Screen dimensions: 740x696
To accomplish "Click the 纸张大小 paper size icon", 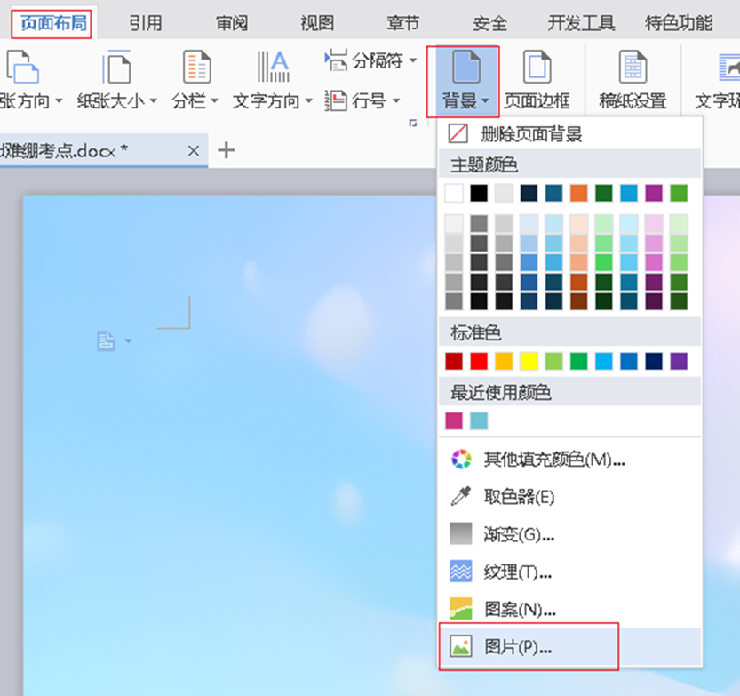I will (115, 68).
